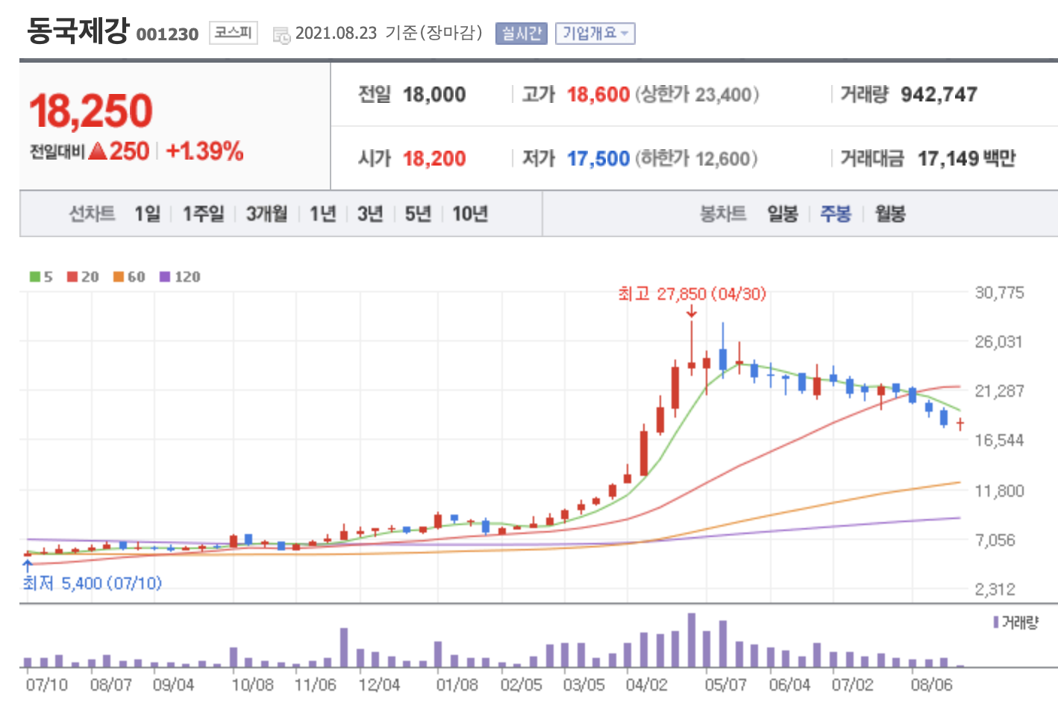Click the 실시간 real-time button
Screen dimensions: 1058x719
[521, 34]
